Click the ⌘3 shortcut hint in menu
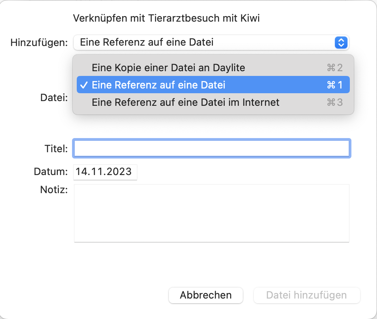 (334, 102)
